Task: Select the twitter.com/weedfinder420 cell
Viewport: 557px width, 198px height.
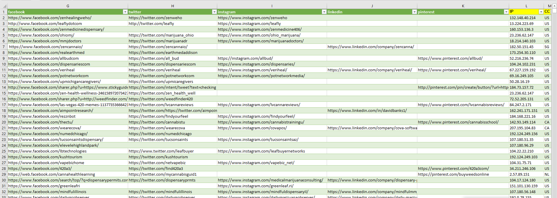Action: [173, 99]
